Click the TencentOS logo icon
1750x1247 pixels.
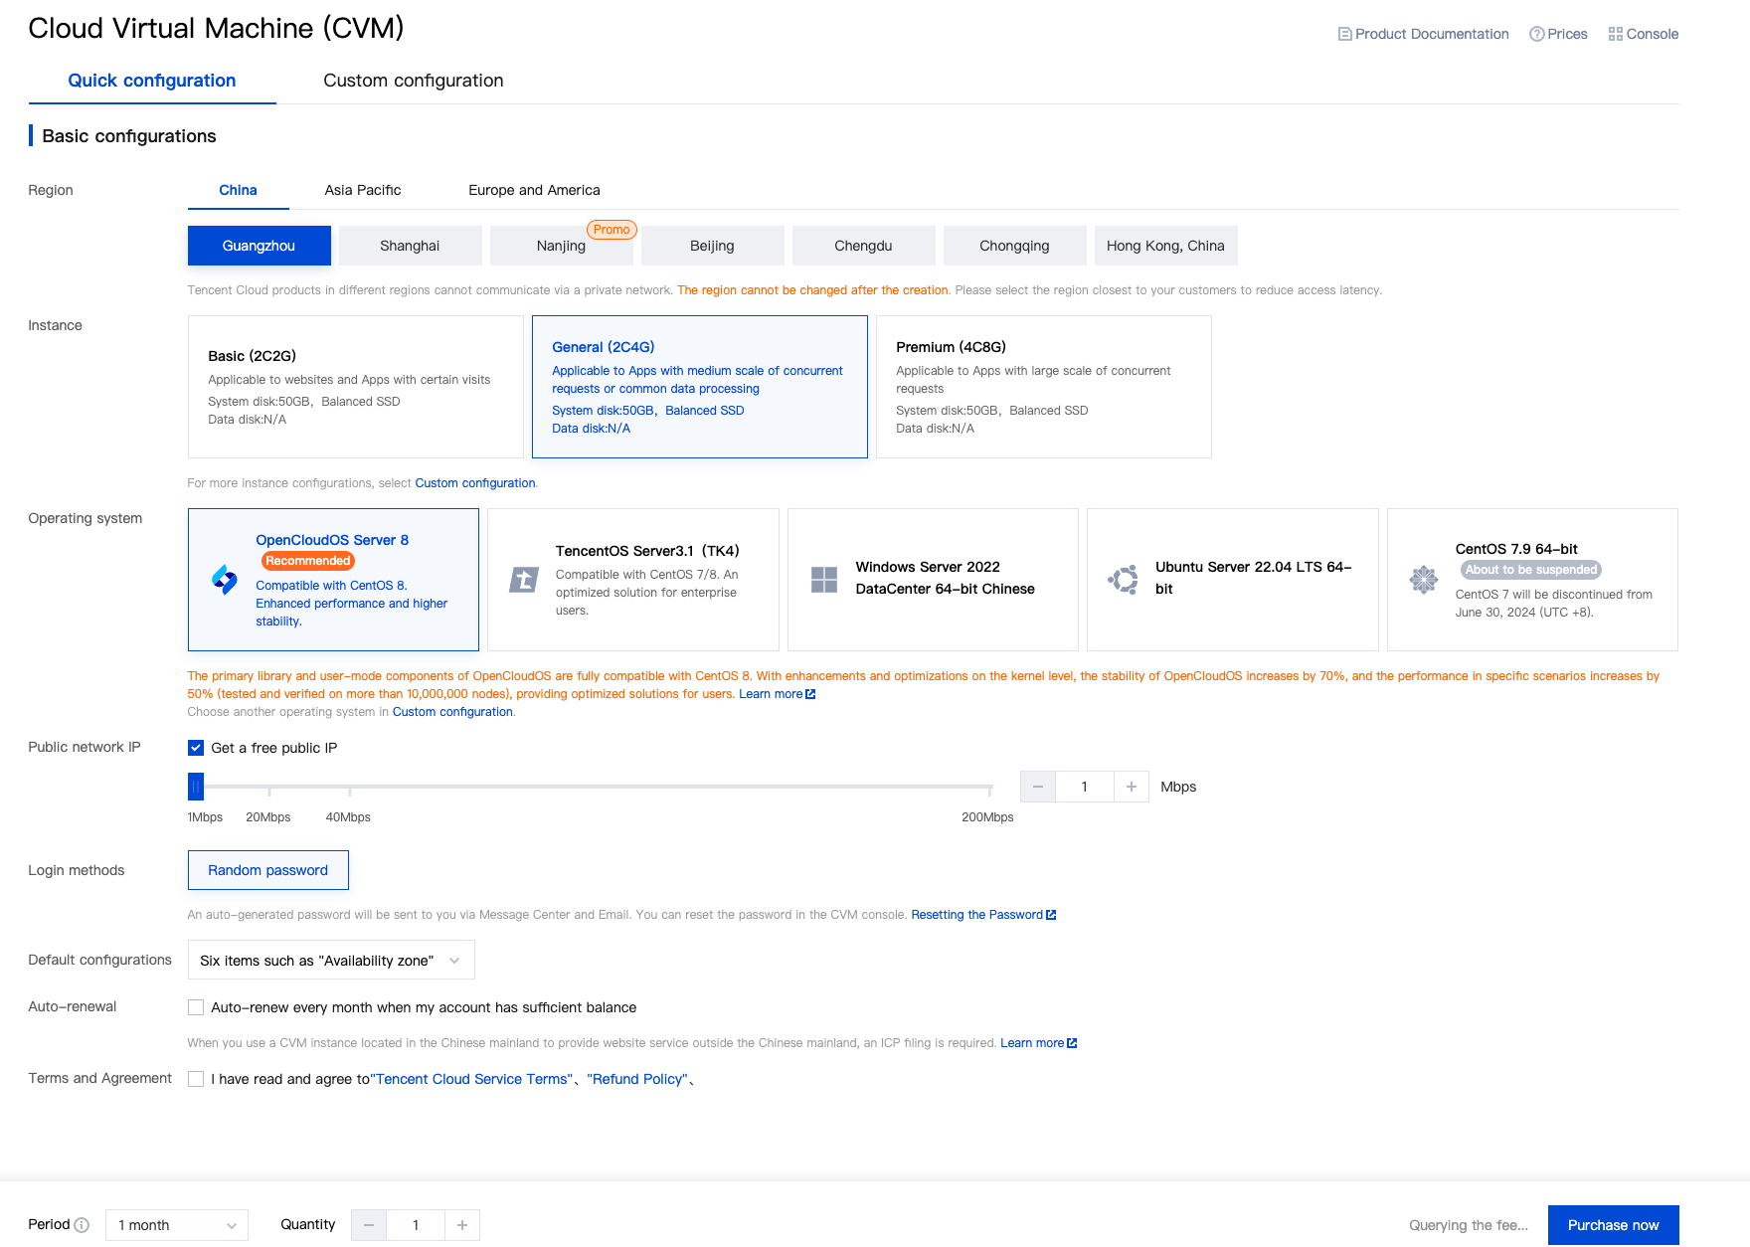click(x=524, y=580)
